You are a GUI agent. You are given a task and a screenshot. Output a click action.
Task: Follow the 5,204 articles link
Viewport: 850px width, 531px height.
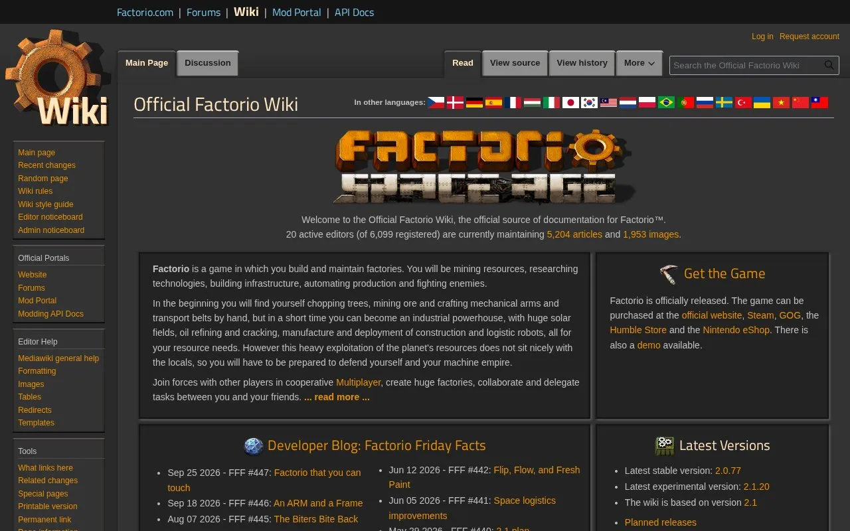[x=574, y=234]
